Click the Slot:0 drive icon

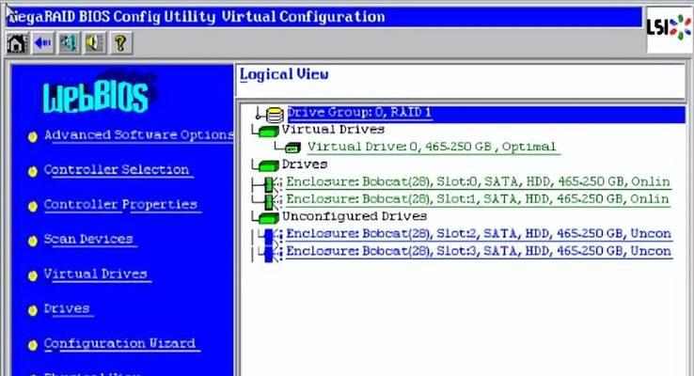pyautogui.click(x=271, y=184)
